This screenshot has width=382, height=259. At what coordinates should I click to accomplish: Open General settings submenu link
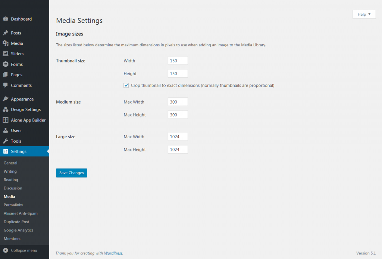coord(10,163)
